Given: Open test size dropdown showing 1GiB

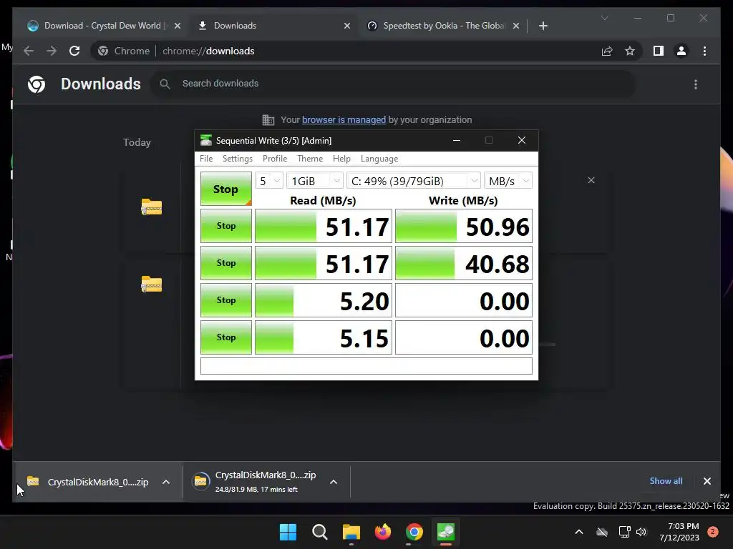Looking at the screenshot, I should (315, 181).
